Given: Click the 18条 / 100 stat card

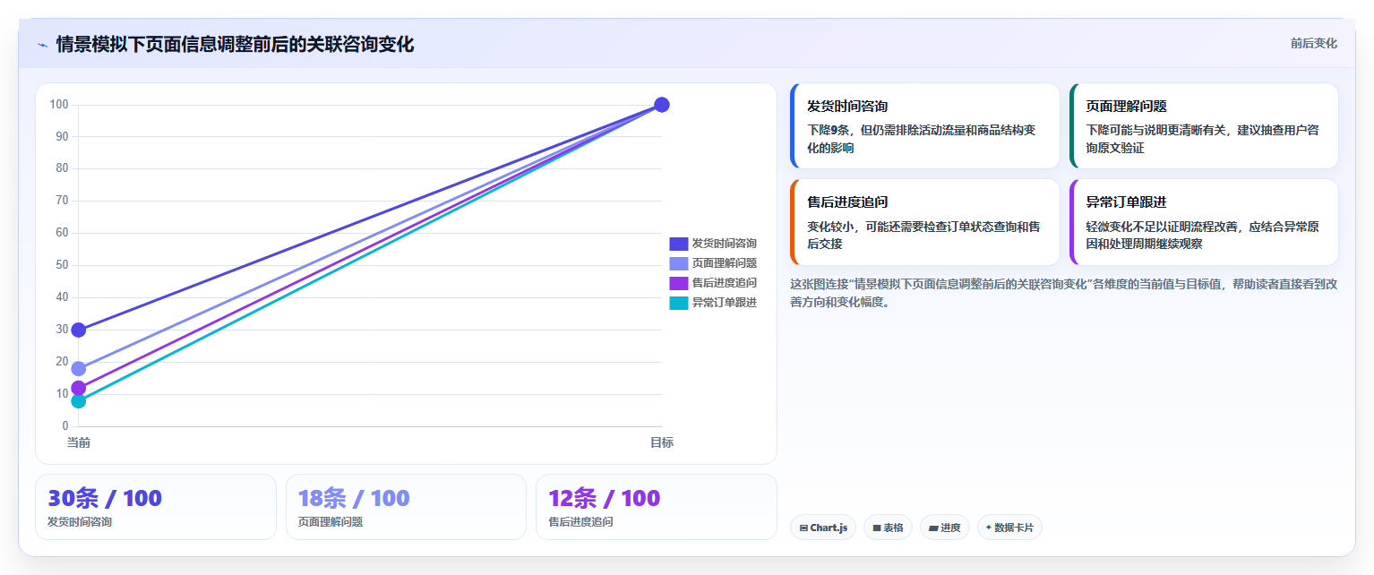Looking at the screenshot, I should pyautogui.click(x=406, y=507).
